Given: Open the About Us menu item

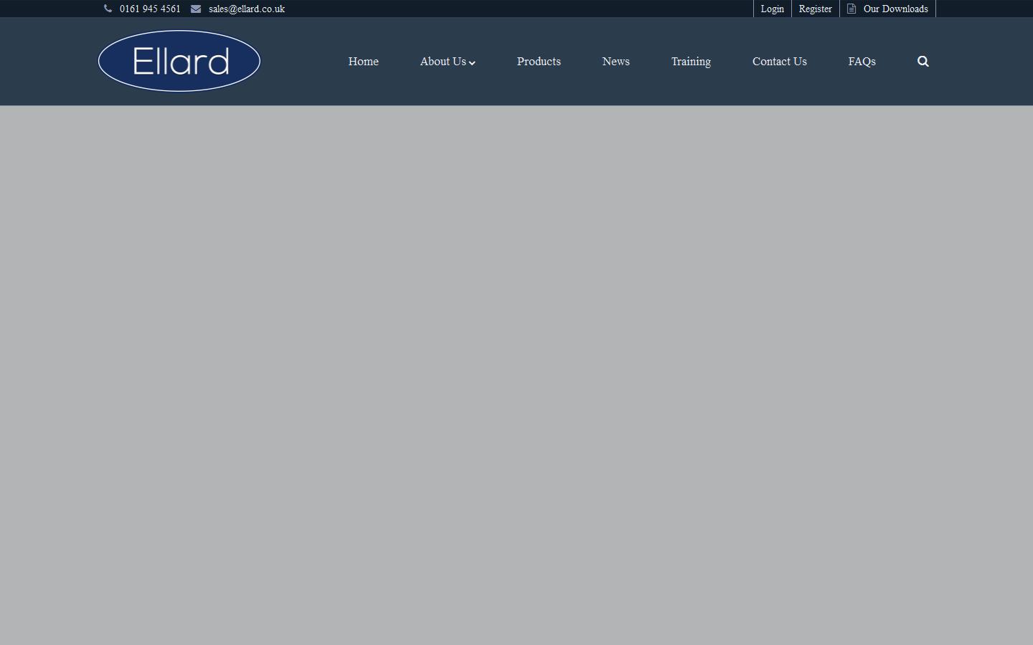Looking at the screenshot, I should [443, 62].
